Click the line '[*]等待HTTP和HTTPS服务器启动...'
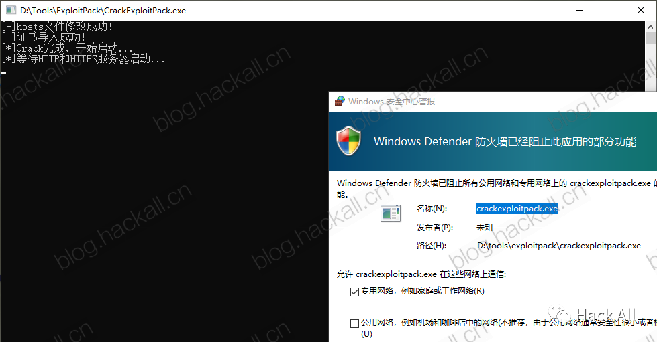The height and width of the screenshot is (342, 657). pyautogui.click(x=83, y=58)
